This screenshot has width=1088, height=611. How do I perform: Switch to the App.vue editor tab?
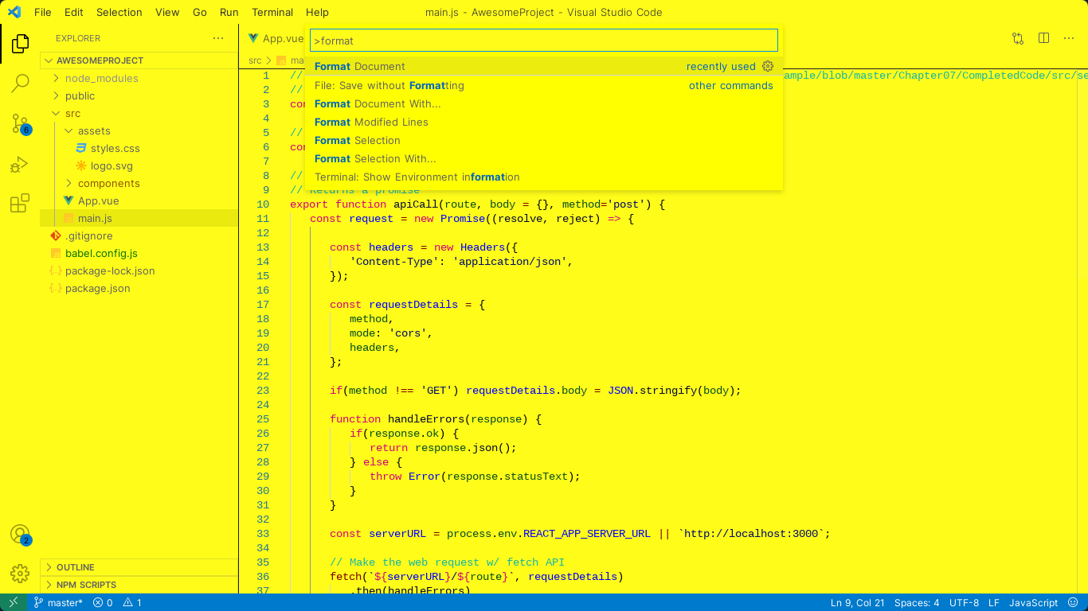pyautogui.click(x=276, y=38)
